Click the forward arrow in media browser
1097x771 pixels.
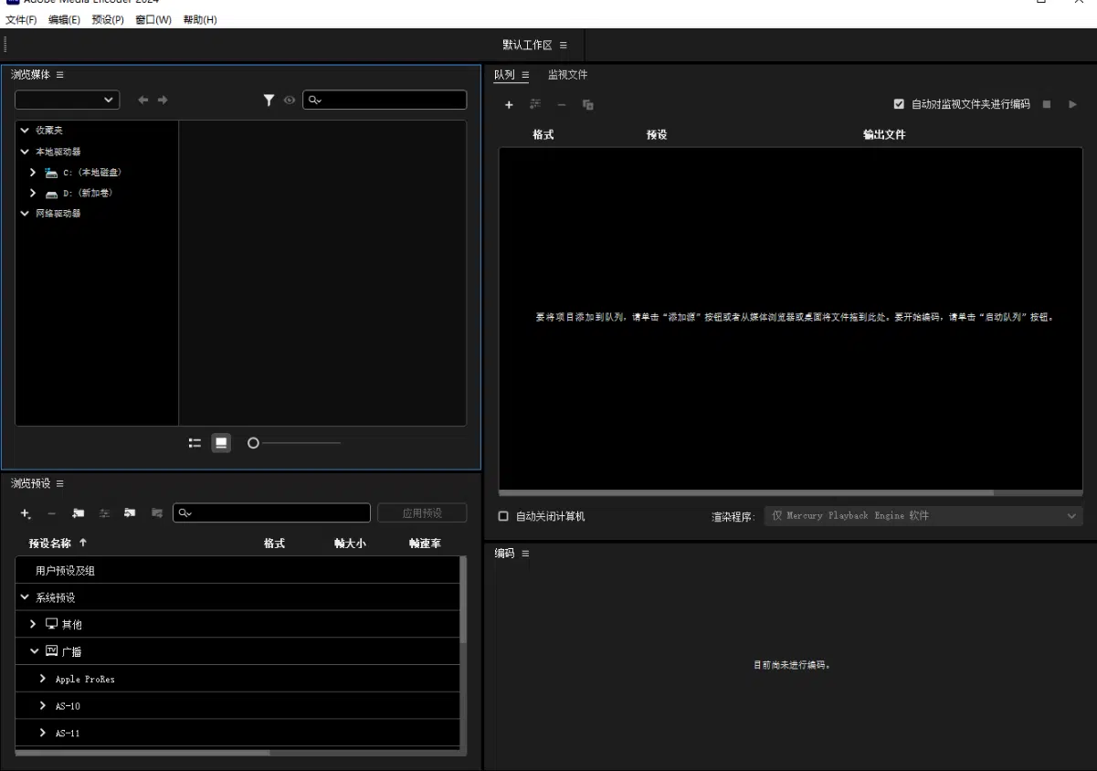click(162, 99)
